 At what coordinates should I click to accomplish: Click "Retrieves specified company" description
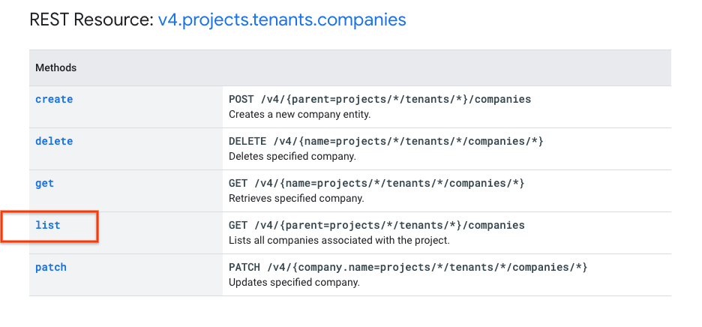click(x=296, y=199)
